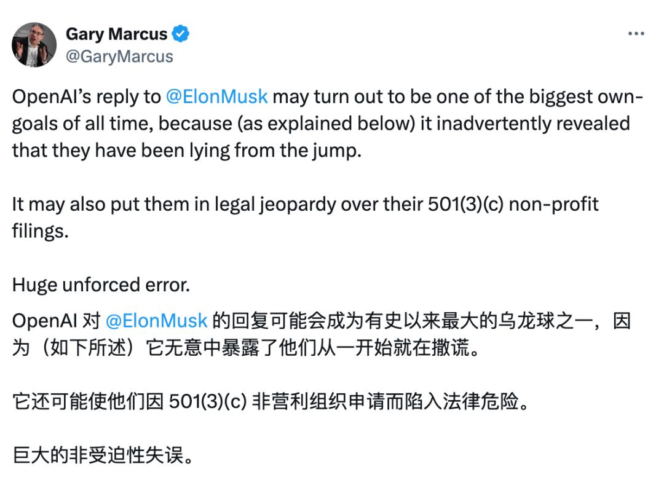Follow the @ElonMusk mention in the Chinese translation
This screenshot has width=664, height=483.
[x=156, y=321]
